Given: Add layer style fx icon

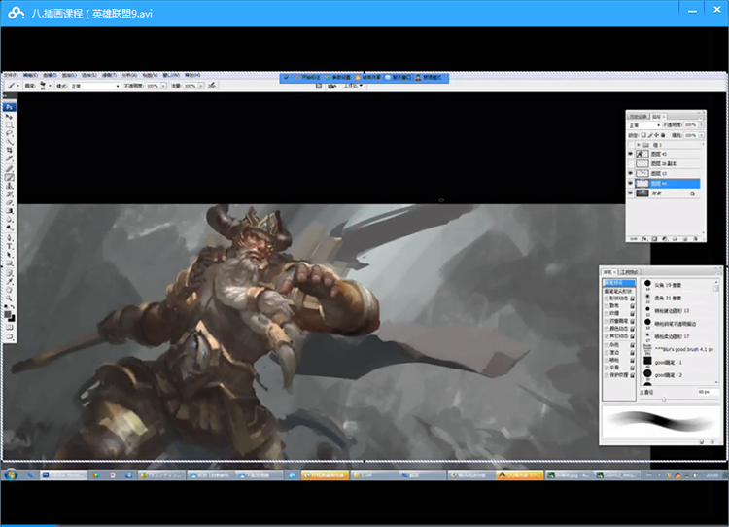Looking at the screenshot, I should point(643,238).
